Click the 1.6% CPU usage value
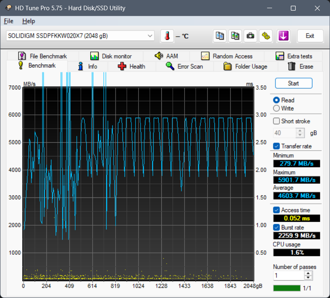The width and height of the screenshot is (330, 298). coord(297,252)
